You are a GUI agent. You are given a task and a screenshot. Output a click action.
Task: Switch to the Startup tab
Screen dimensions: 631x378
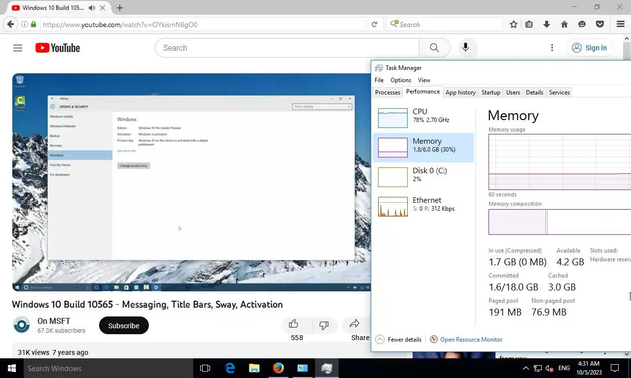point(491,93)
